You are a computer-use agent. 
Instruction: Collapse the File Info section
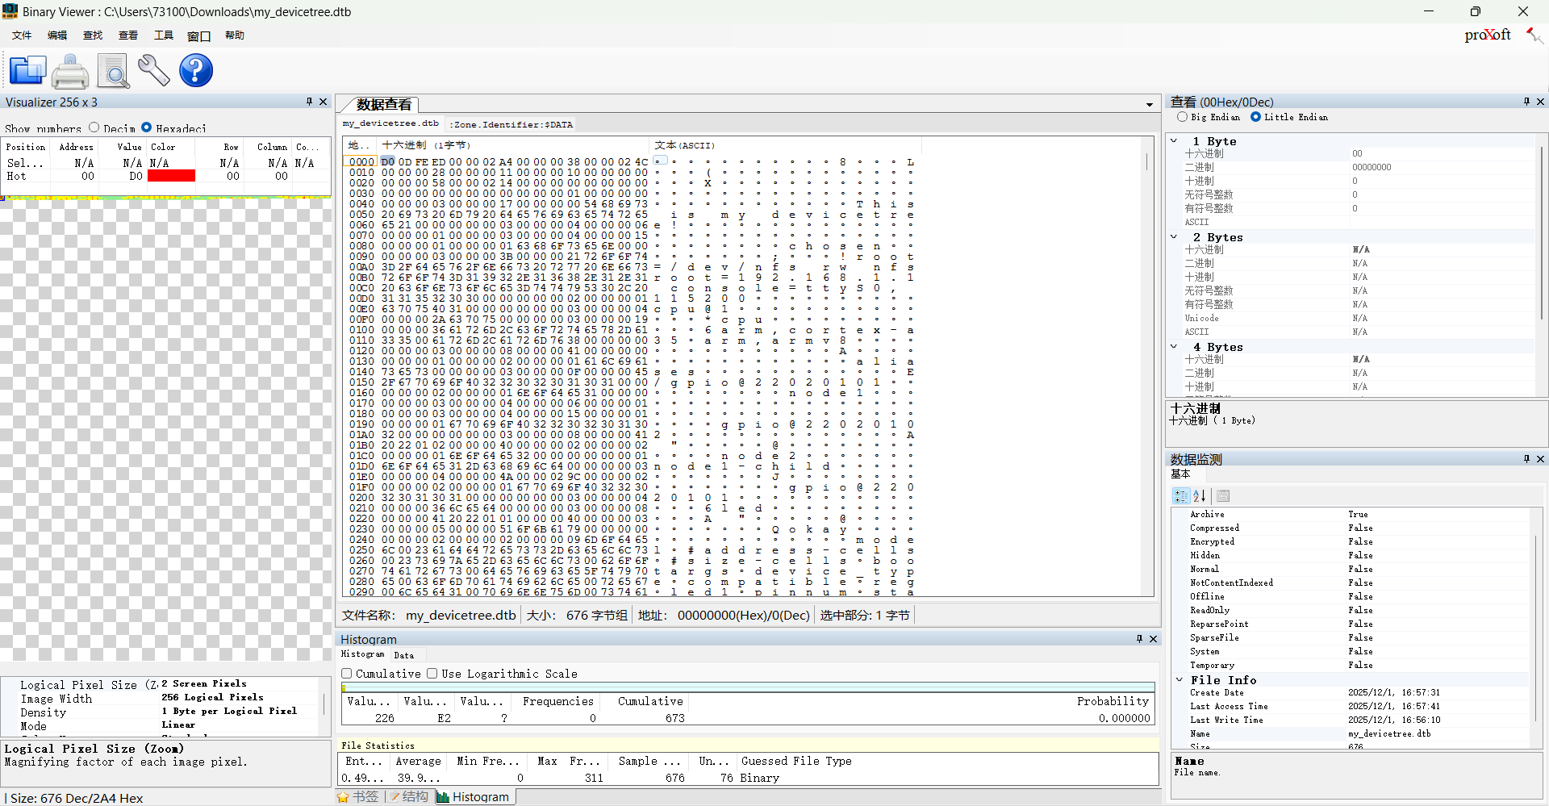1180,679
